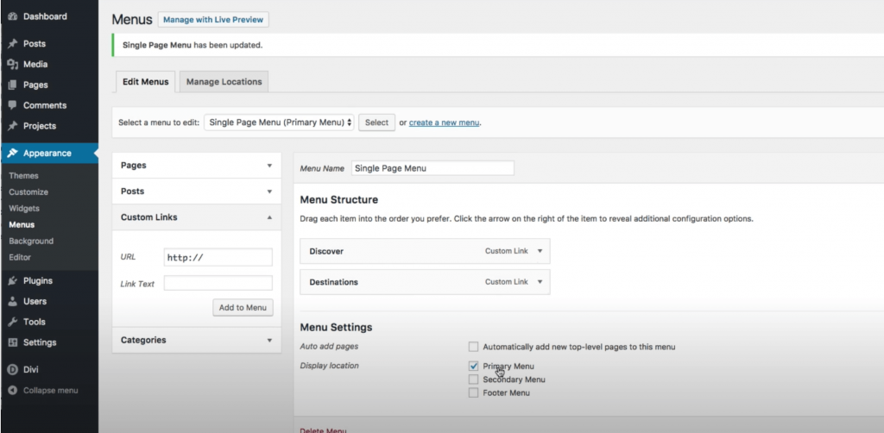The image size is (884, 433).
Task: Click the Projects pin icon
Action: (x=12, y=126)
